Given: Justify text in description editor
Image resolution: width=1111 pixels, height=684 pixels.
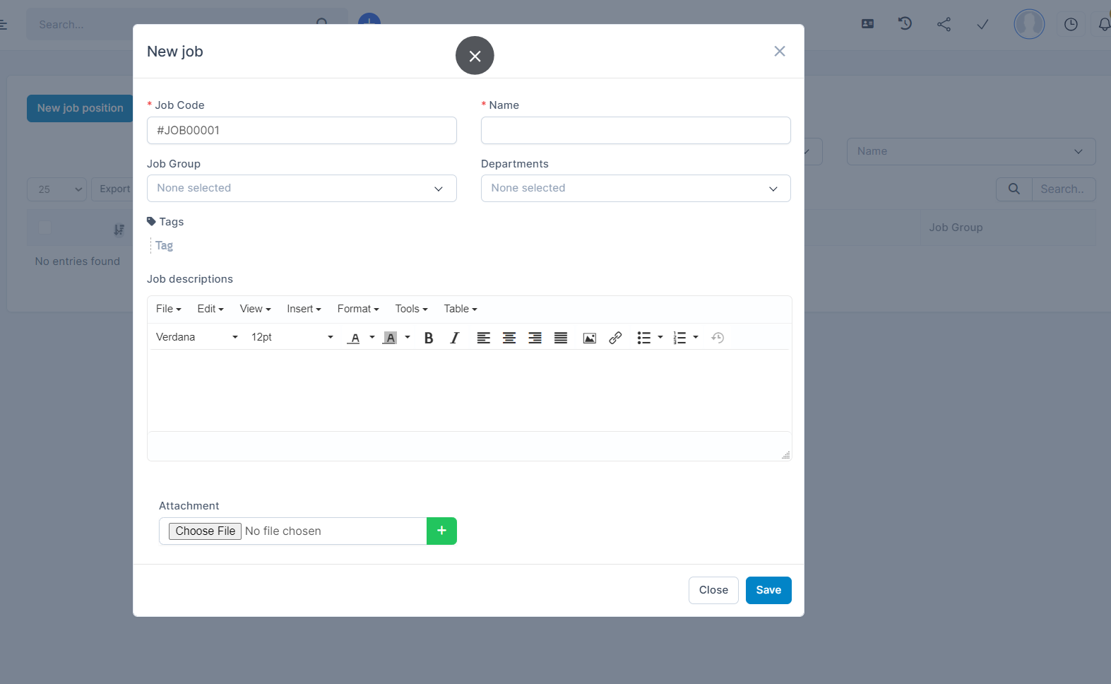Looking at the screenshot, I should pyautogui.click(x=561, y=338).
